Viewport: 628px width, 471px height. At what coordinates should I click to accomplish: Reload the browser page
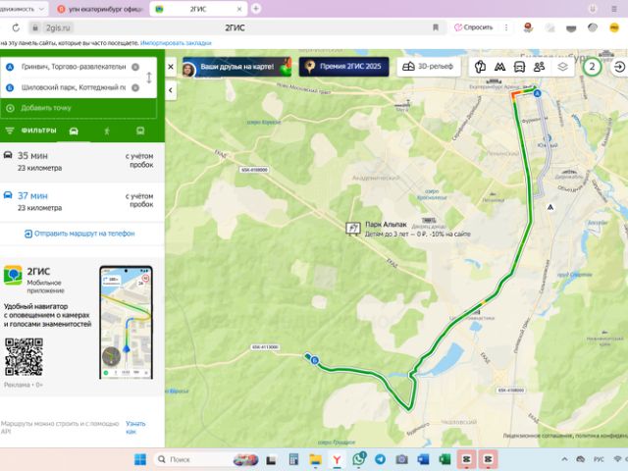pos(16,27)
